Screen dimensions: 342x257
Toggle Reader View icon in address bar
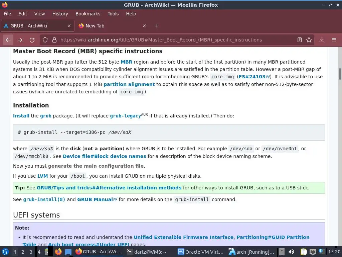tap(300, 40)
